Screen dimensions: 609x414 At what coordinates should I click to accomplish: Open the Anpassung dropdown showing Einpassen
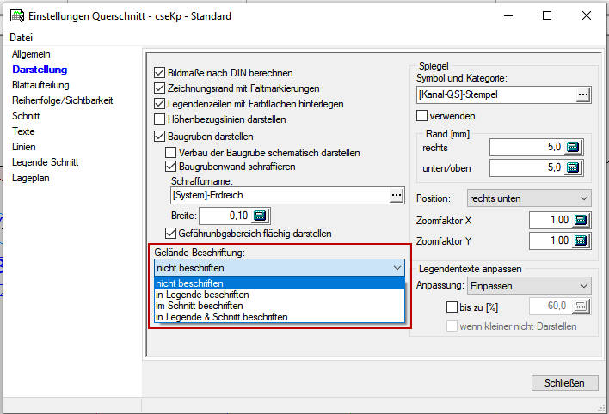[x=527, y=285]
